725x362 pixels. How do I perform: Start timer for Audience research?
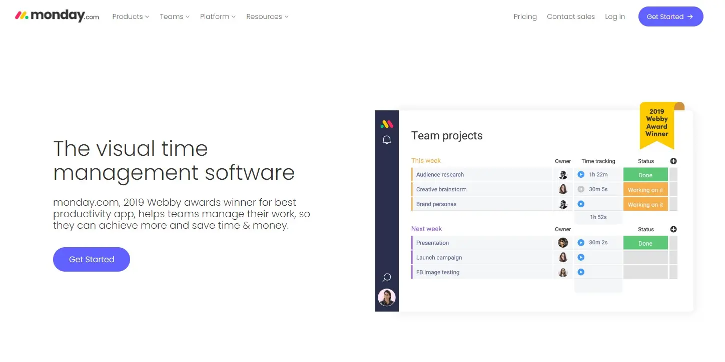[x=581, y=175]
